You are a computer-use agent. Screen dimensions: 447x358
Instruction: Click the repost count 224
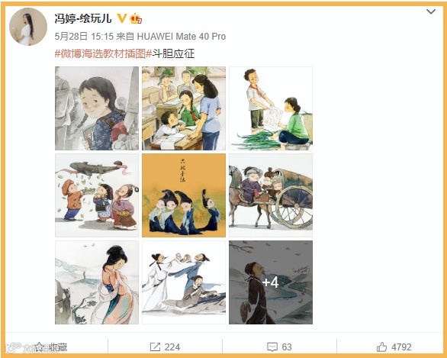pyautogui.click(x=172, y=347)
